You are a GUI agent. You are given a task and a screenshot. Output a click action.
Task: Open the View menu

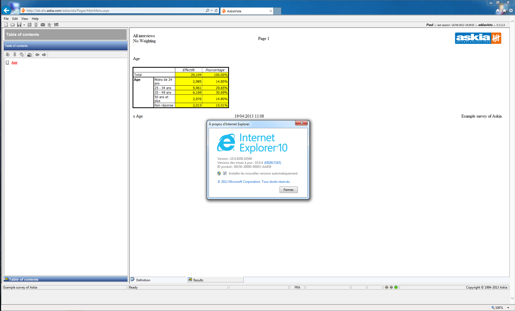coord(25,19)
